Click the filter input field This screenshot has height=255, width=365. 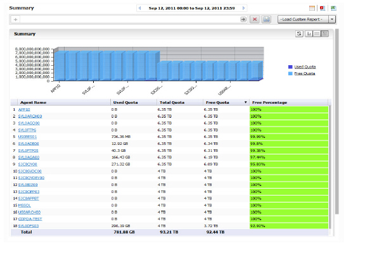coord(130,20)
